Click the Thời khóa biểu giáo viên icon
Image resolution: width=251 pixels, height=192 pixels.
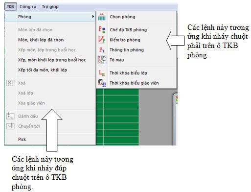pyautogui.click(x=102, y=83)
